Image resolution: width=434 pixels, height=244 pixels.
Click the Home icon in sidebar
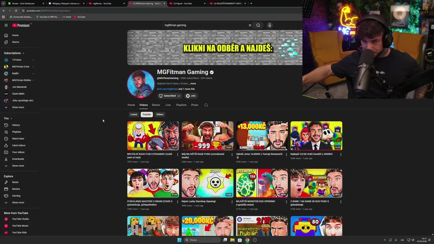click(x=6, y=35)
